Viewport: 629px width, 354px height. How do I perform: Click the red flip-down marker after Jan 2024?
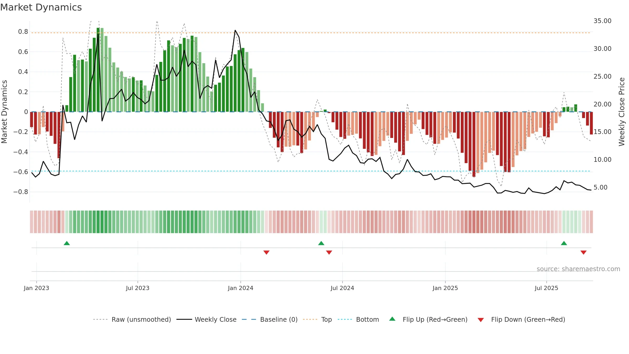[x=267, y=252]
